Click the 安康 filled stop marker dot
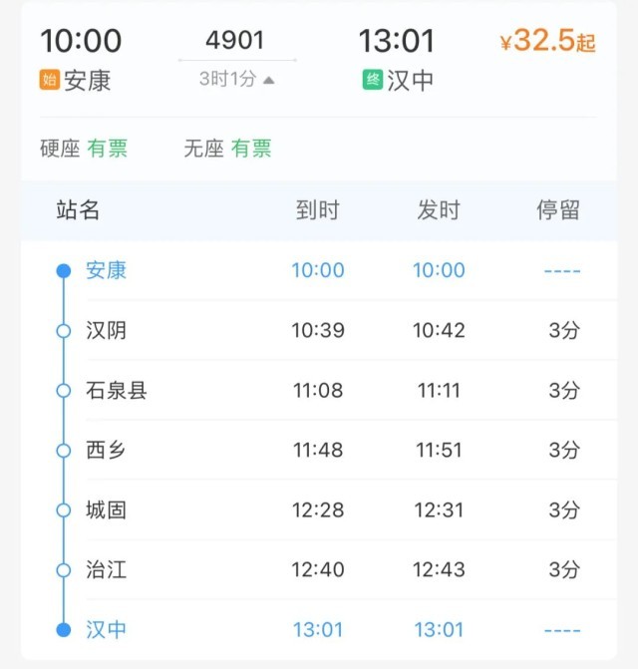The image size is (638, 669). tap(64, 271)
